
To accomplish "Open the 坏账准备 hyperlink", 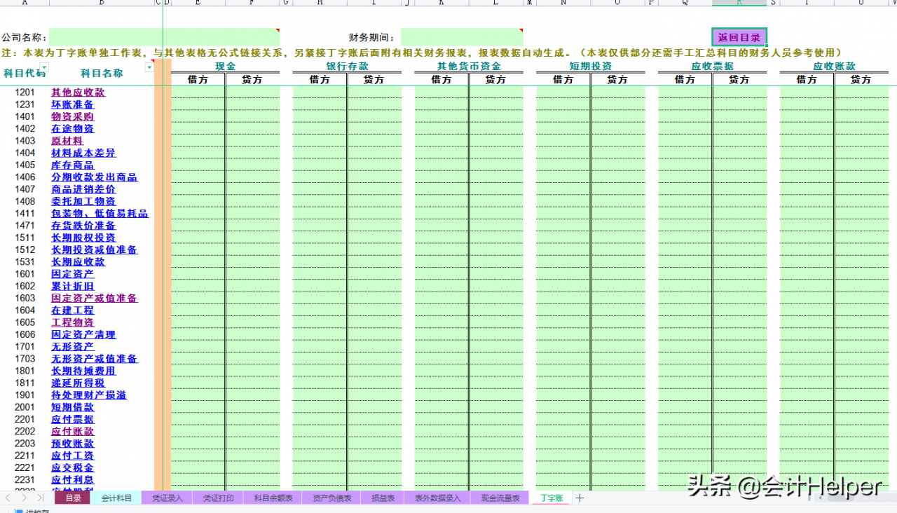I will (72, 104).
